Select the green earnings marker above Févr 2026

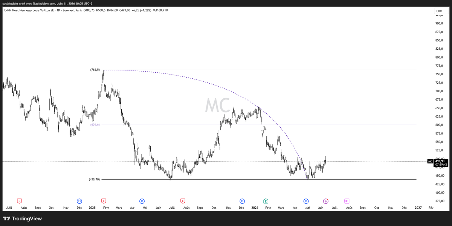266,201
